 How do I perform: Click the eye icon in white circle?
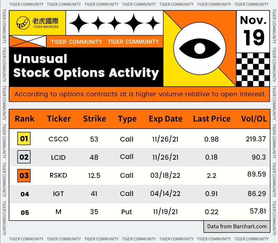199,48
